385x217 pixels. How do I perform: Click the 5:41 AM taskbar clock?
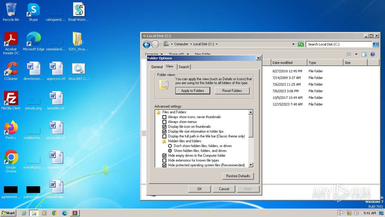click(x=370, y=213)
